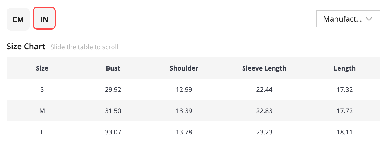Viewport: 389px width, 148px height.
Task: Click the 'Slide the table to scroll' hint
Action: click(84, 47)
